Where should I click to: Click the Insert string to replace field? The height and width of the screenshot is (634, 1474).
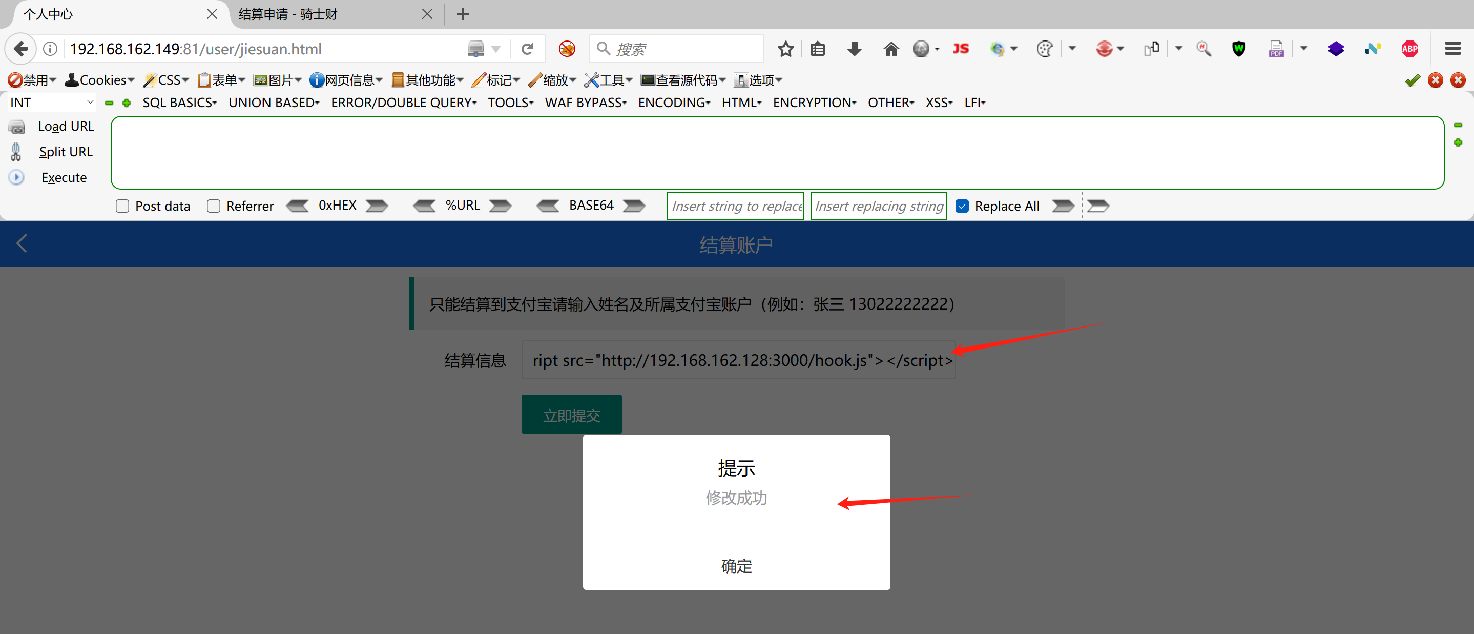(735, 206)
